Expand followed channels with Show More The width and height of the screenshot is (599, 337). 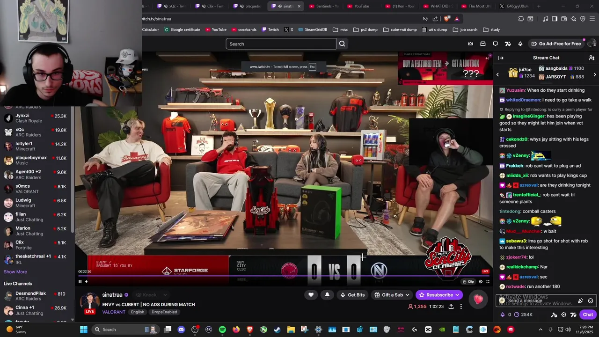(15, 272)
